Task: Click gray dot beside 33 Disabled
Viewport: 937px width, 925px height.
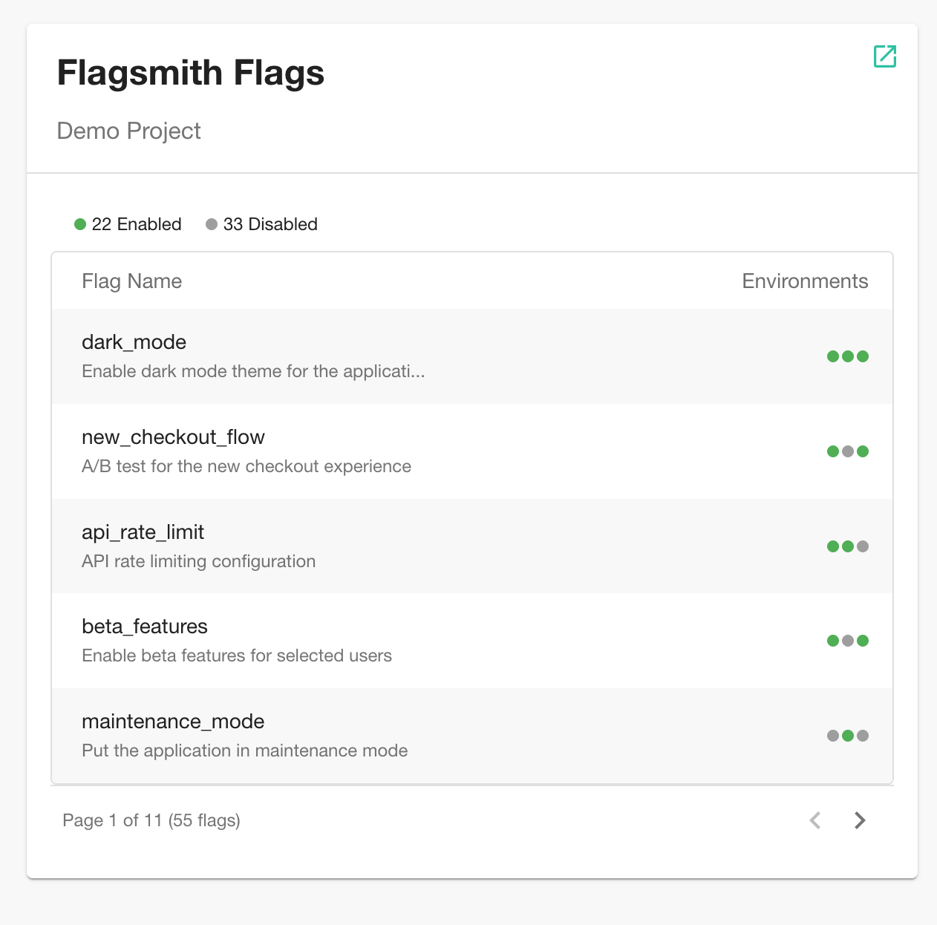Action: click(212, 224)
